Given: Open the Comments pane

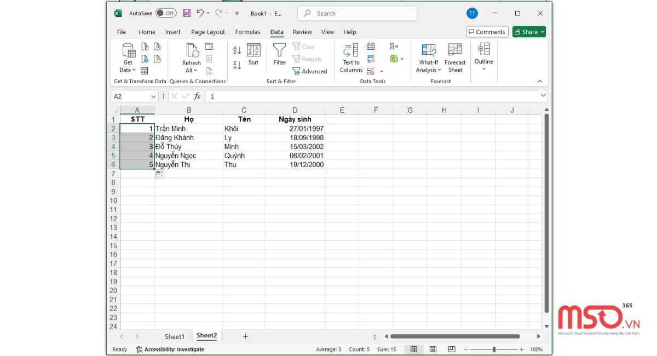Looking at the screenshot, I should 487,32.
